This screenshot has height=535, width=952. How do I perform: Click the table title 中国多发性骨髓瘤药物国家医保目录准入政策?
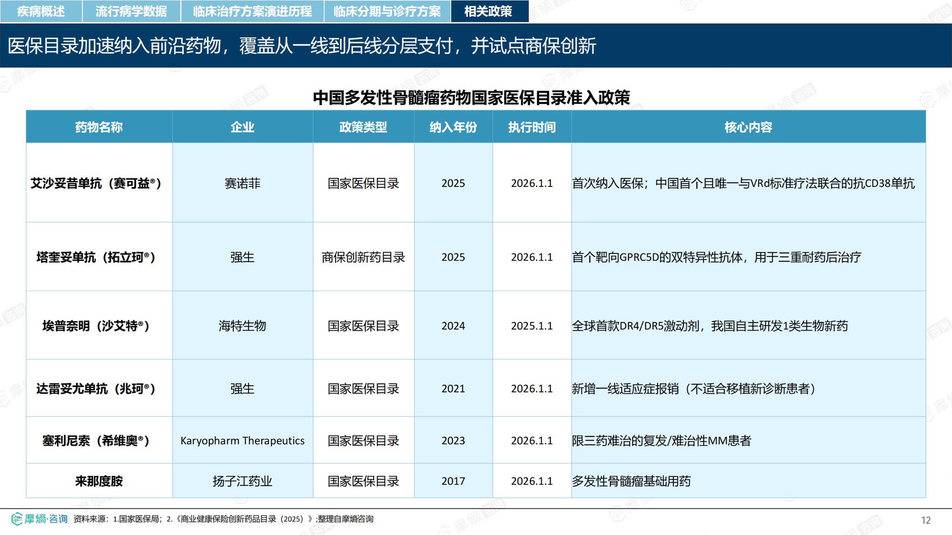click(x=471, y=97)
